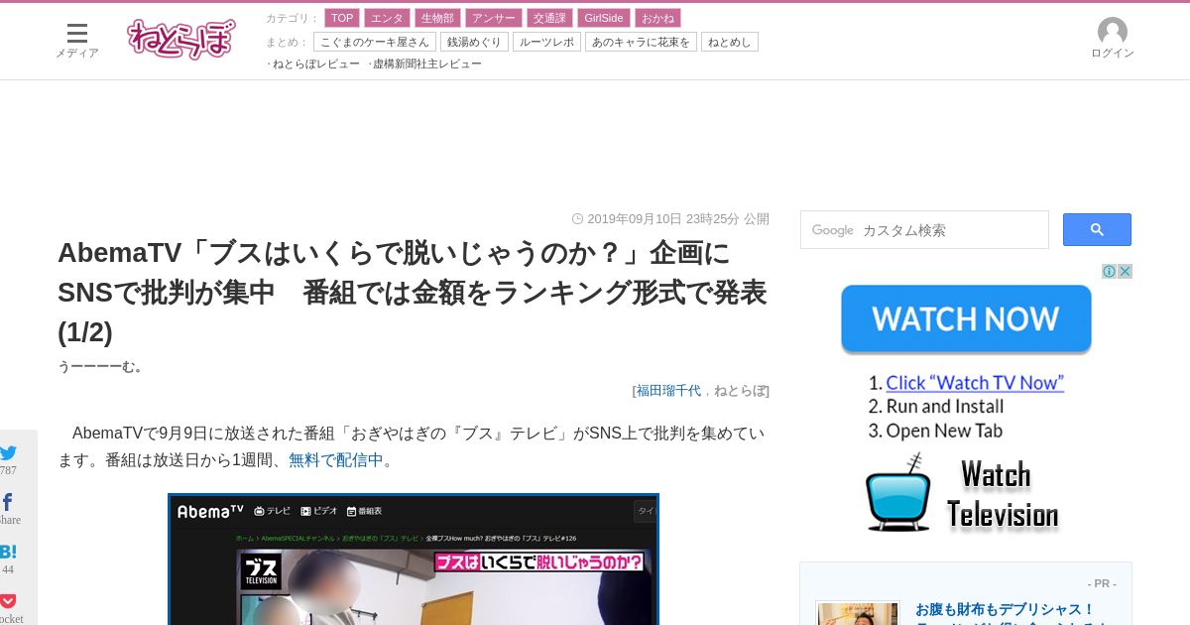Share article via Facebook icon
The width and height of the screenshot is (1190, 625).
coord(7,502)
